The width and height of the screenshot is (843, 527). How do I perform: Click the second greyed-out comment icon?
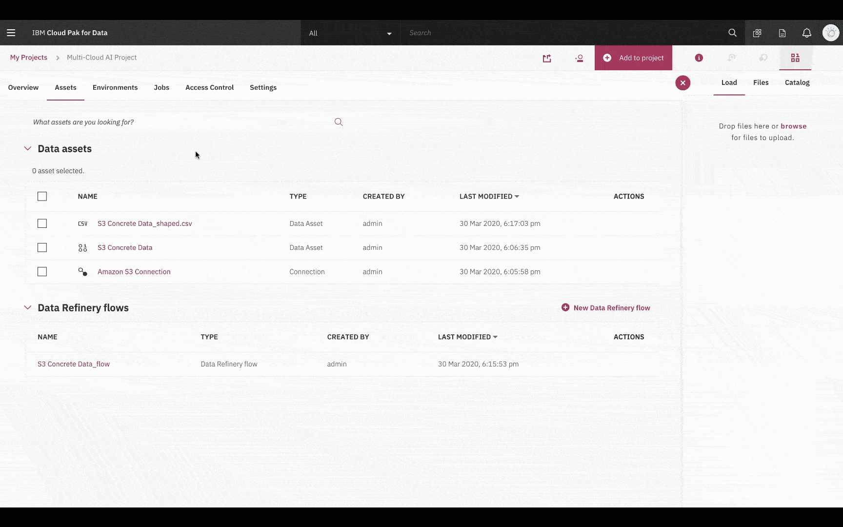[x=763, y=58]
